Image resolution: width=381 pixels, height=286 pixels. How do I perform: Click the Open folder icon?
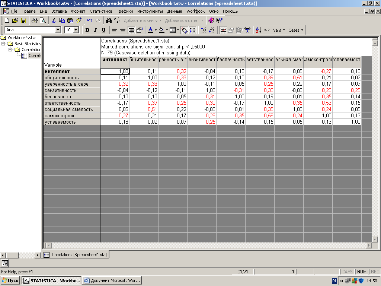point(15,20)
